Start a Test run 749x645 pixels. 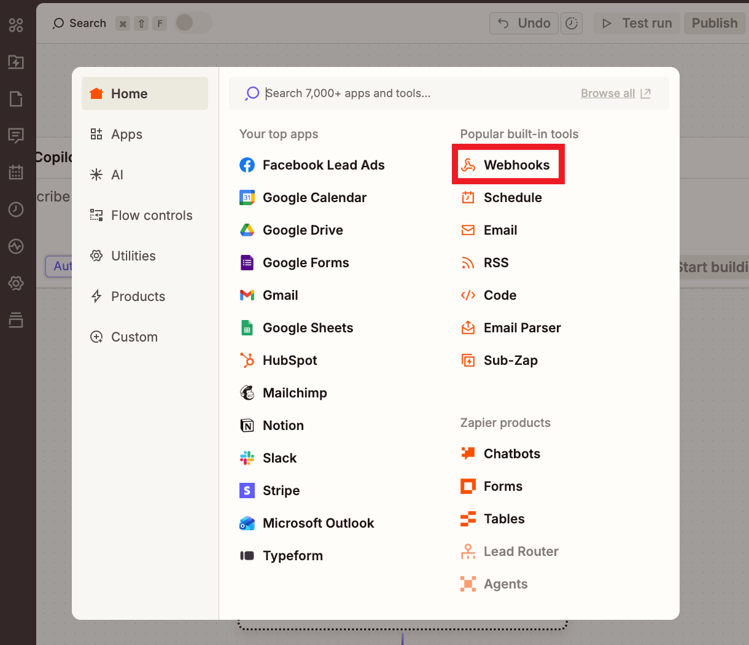pos(637,23)
